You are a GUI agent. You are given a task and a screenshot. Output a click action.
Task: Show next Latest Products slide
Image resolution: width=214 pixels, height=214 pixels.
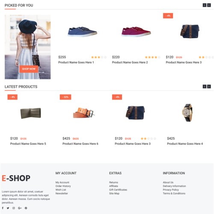(209, 86)
